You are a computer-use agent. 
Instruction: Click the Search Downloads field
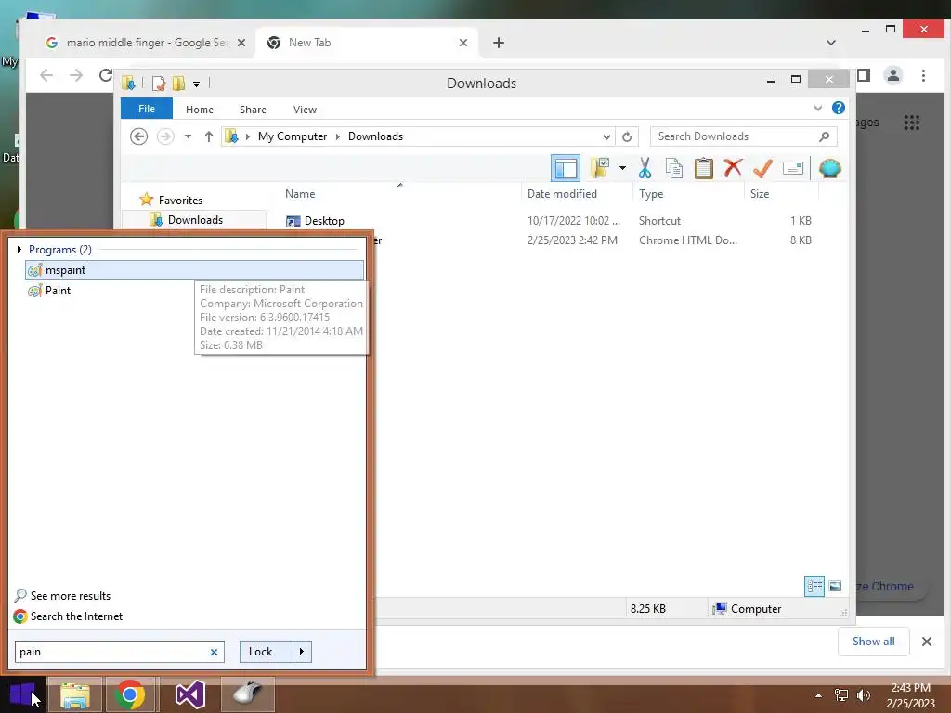pyautogui.click(x=744, y=136)
